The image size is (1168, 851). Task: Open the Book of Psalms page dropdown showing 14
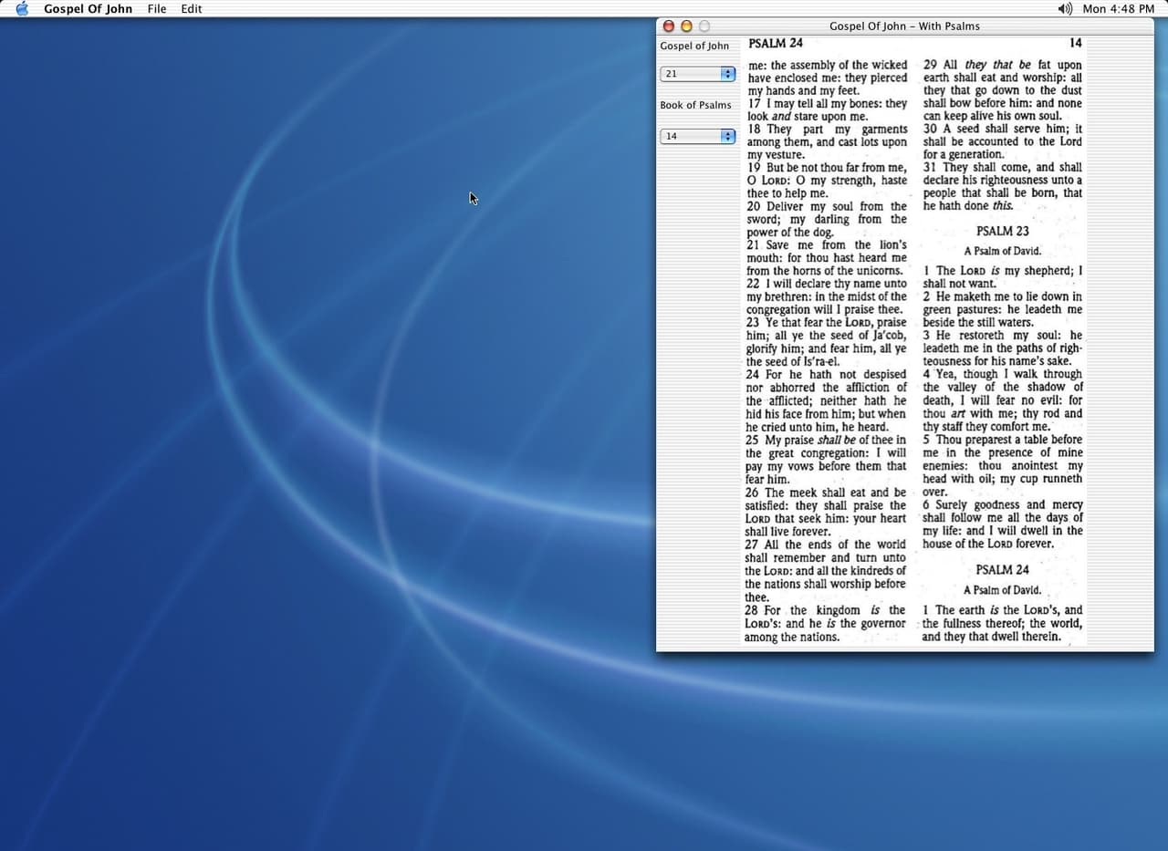click(698, 136)
